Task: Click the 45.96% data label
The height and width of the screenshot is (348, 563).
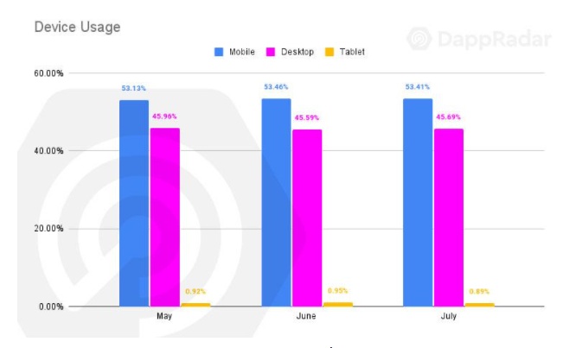Action: click(164, 116)
